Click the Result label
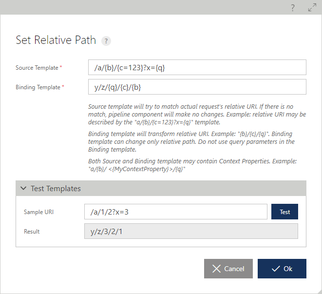This screenshot has width=322, height=294. [x=32, y=232]
